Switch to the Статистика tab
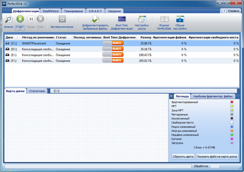This screenshot has width=244, height=172. (x=37, y=91)
